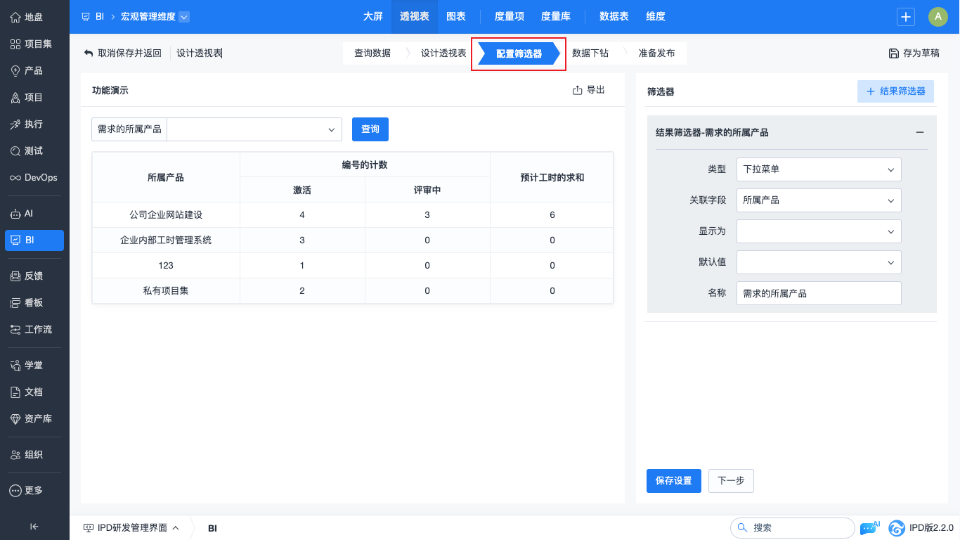Switch to the 图表 tab
Image resolution: width=960 pixels, height=540 pixels.
click(x=456, y=17)
